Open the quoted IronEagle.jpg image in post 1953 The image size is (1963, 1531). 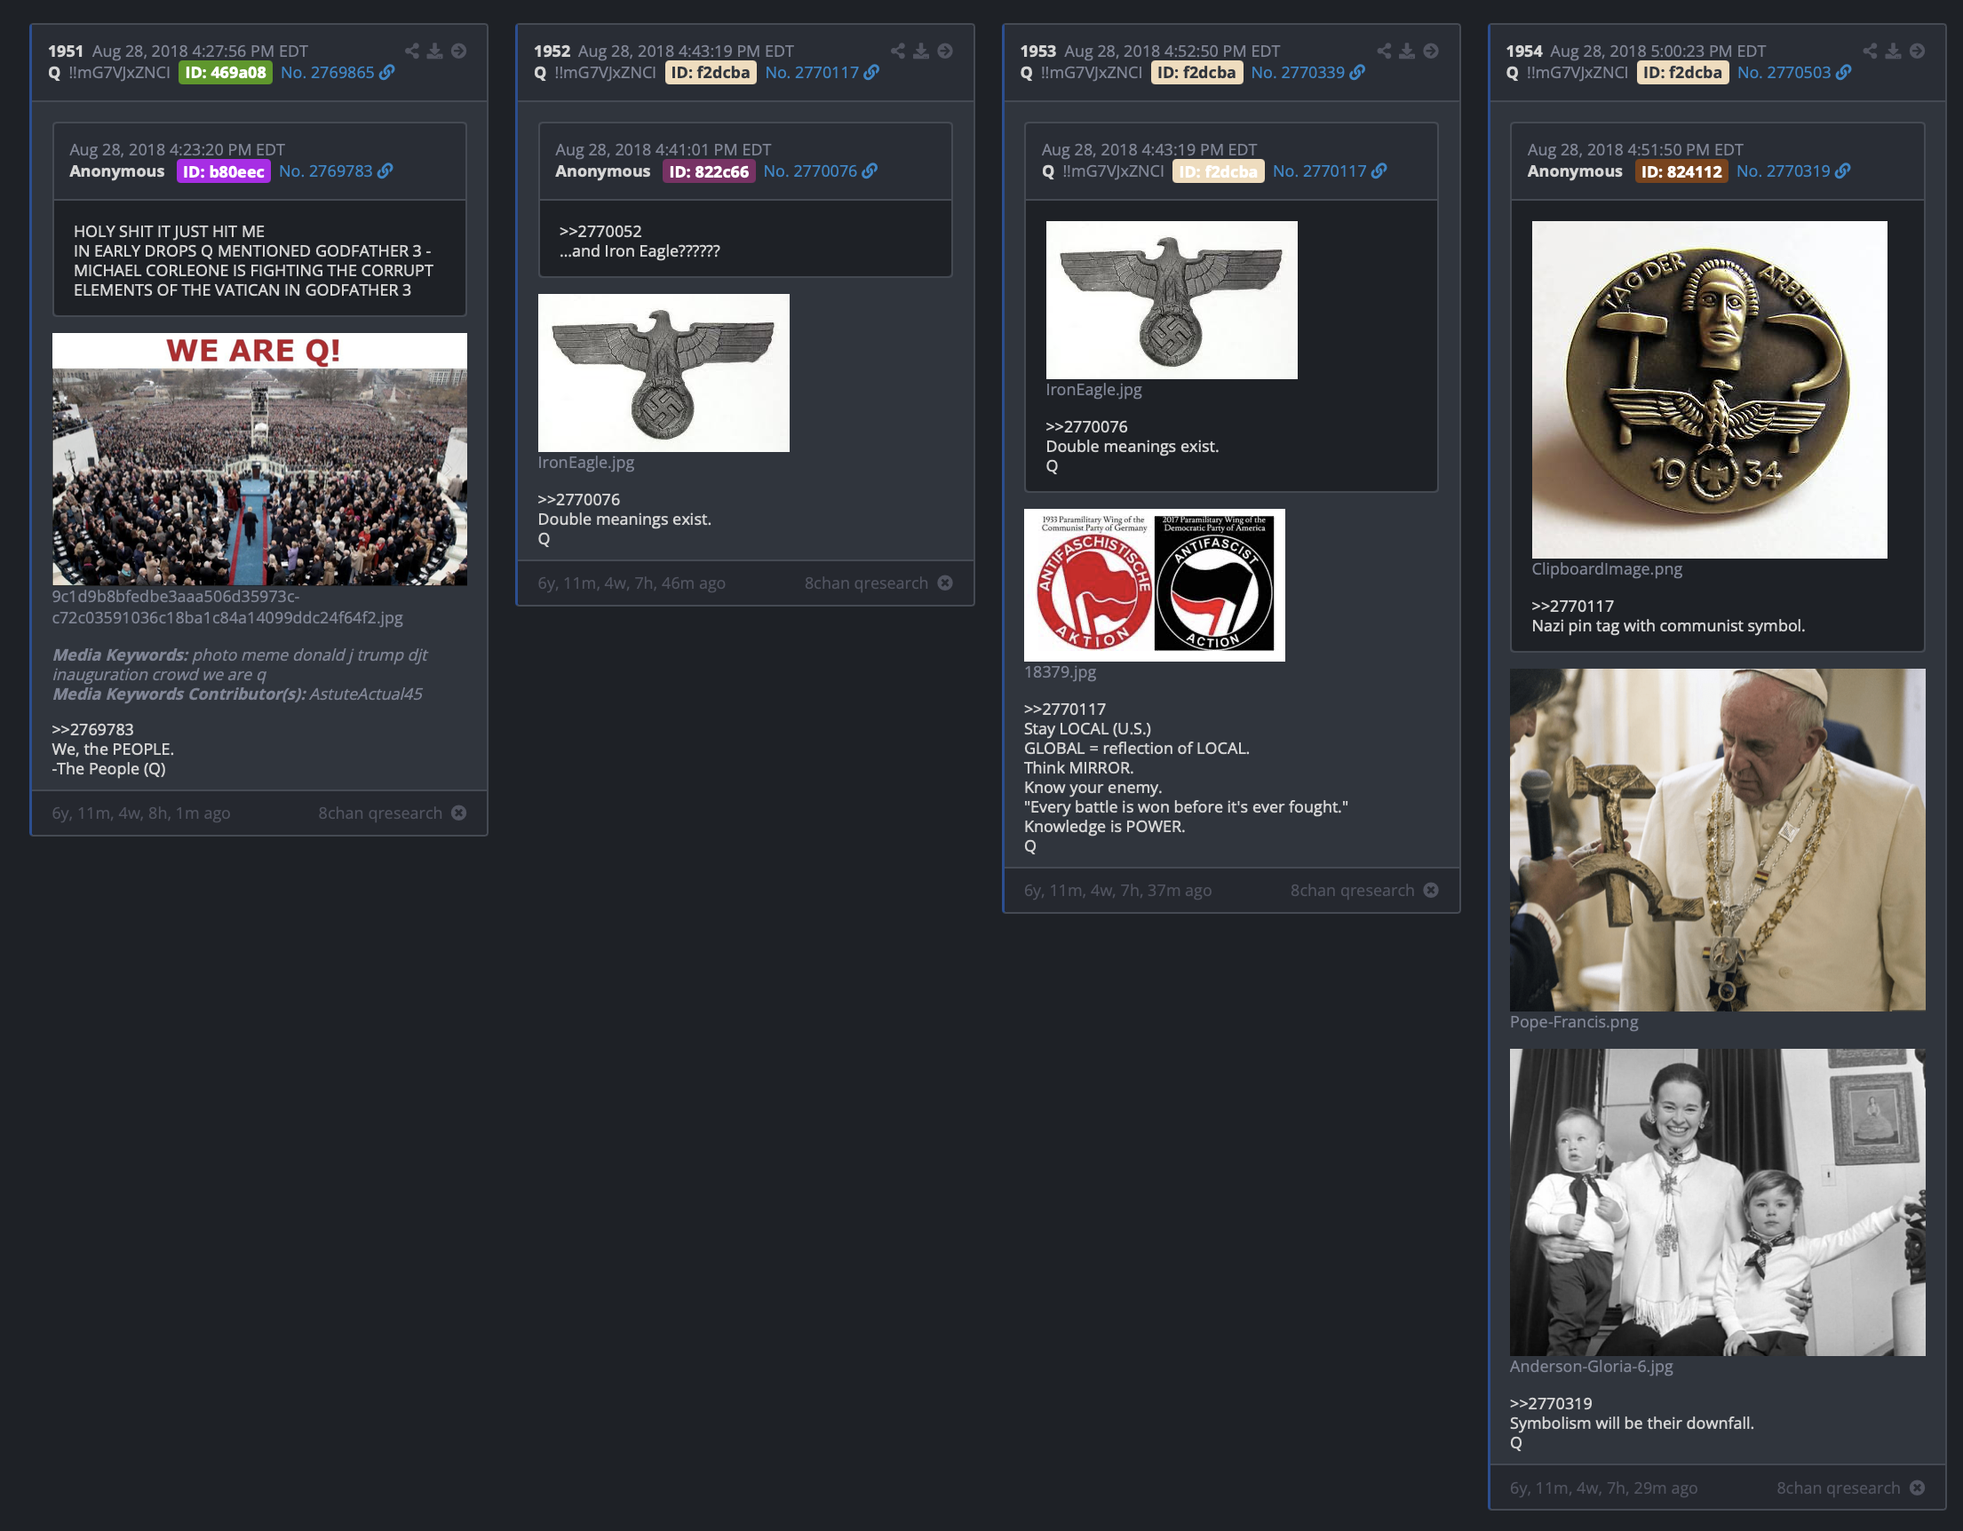1172,300
